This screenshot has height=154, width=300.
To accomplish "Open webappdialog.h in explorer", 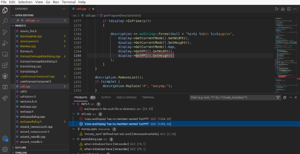I will 31,121.
